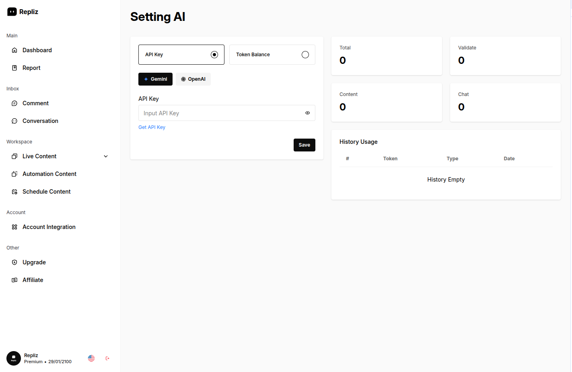Click the Schedule Content calendar icon

(x=14, y=192)
